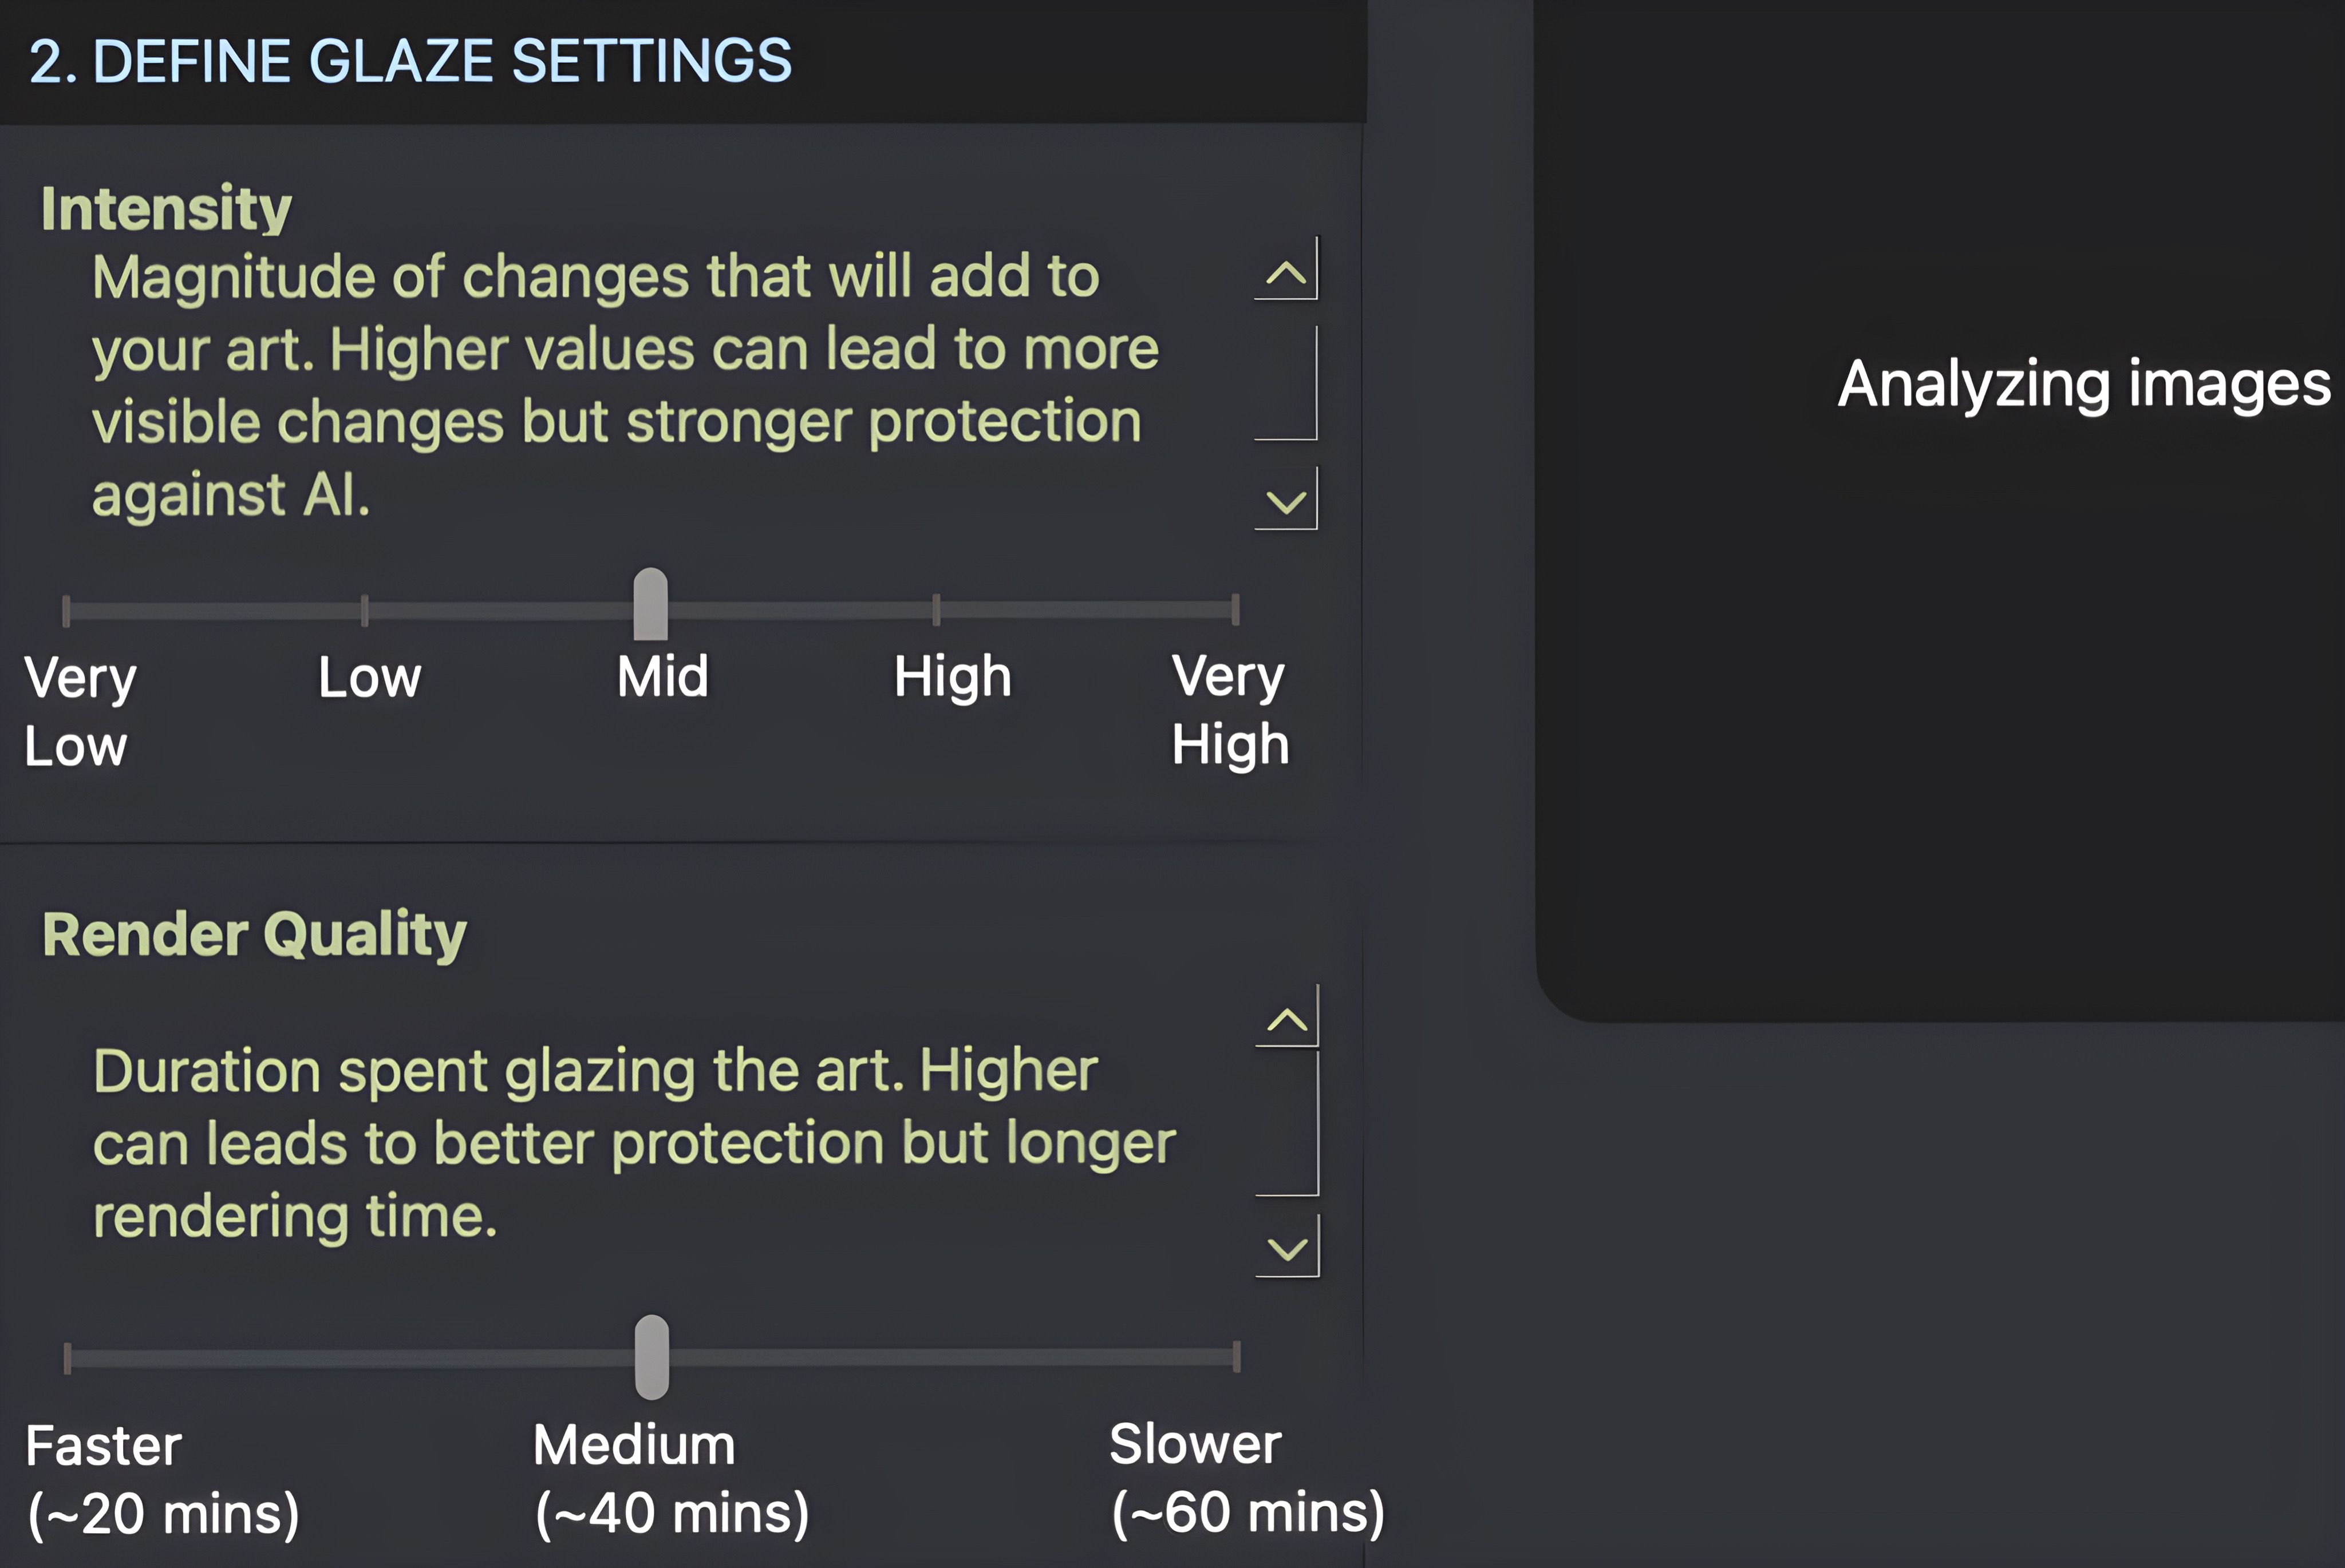Click the "2. DEFINE GLAZE SETTINGS" header

[410, 61]
